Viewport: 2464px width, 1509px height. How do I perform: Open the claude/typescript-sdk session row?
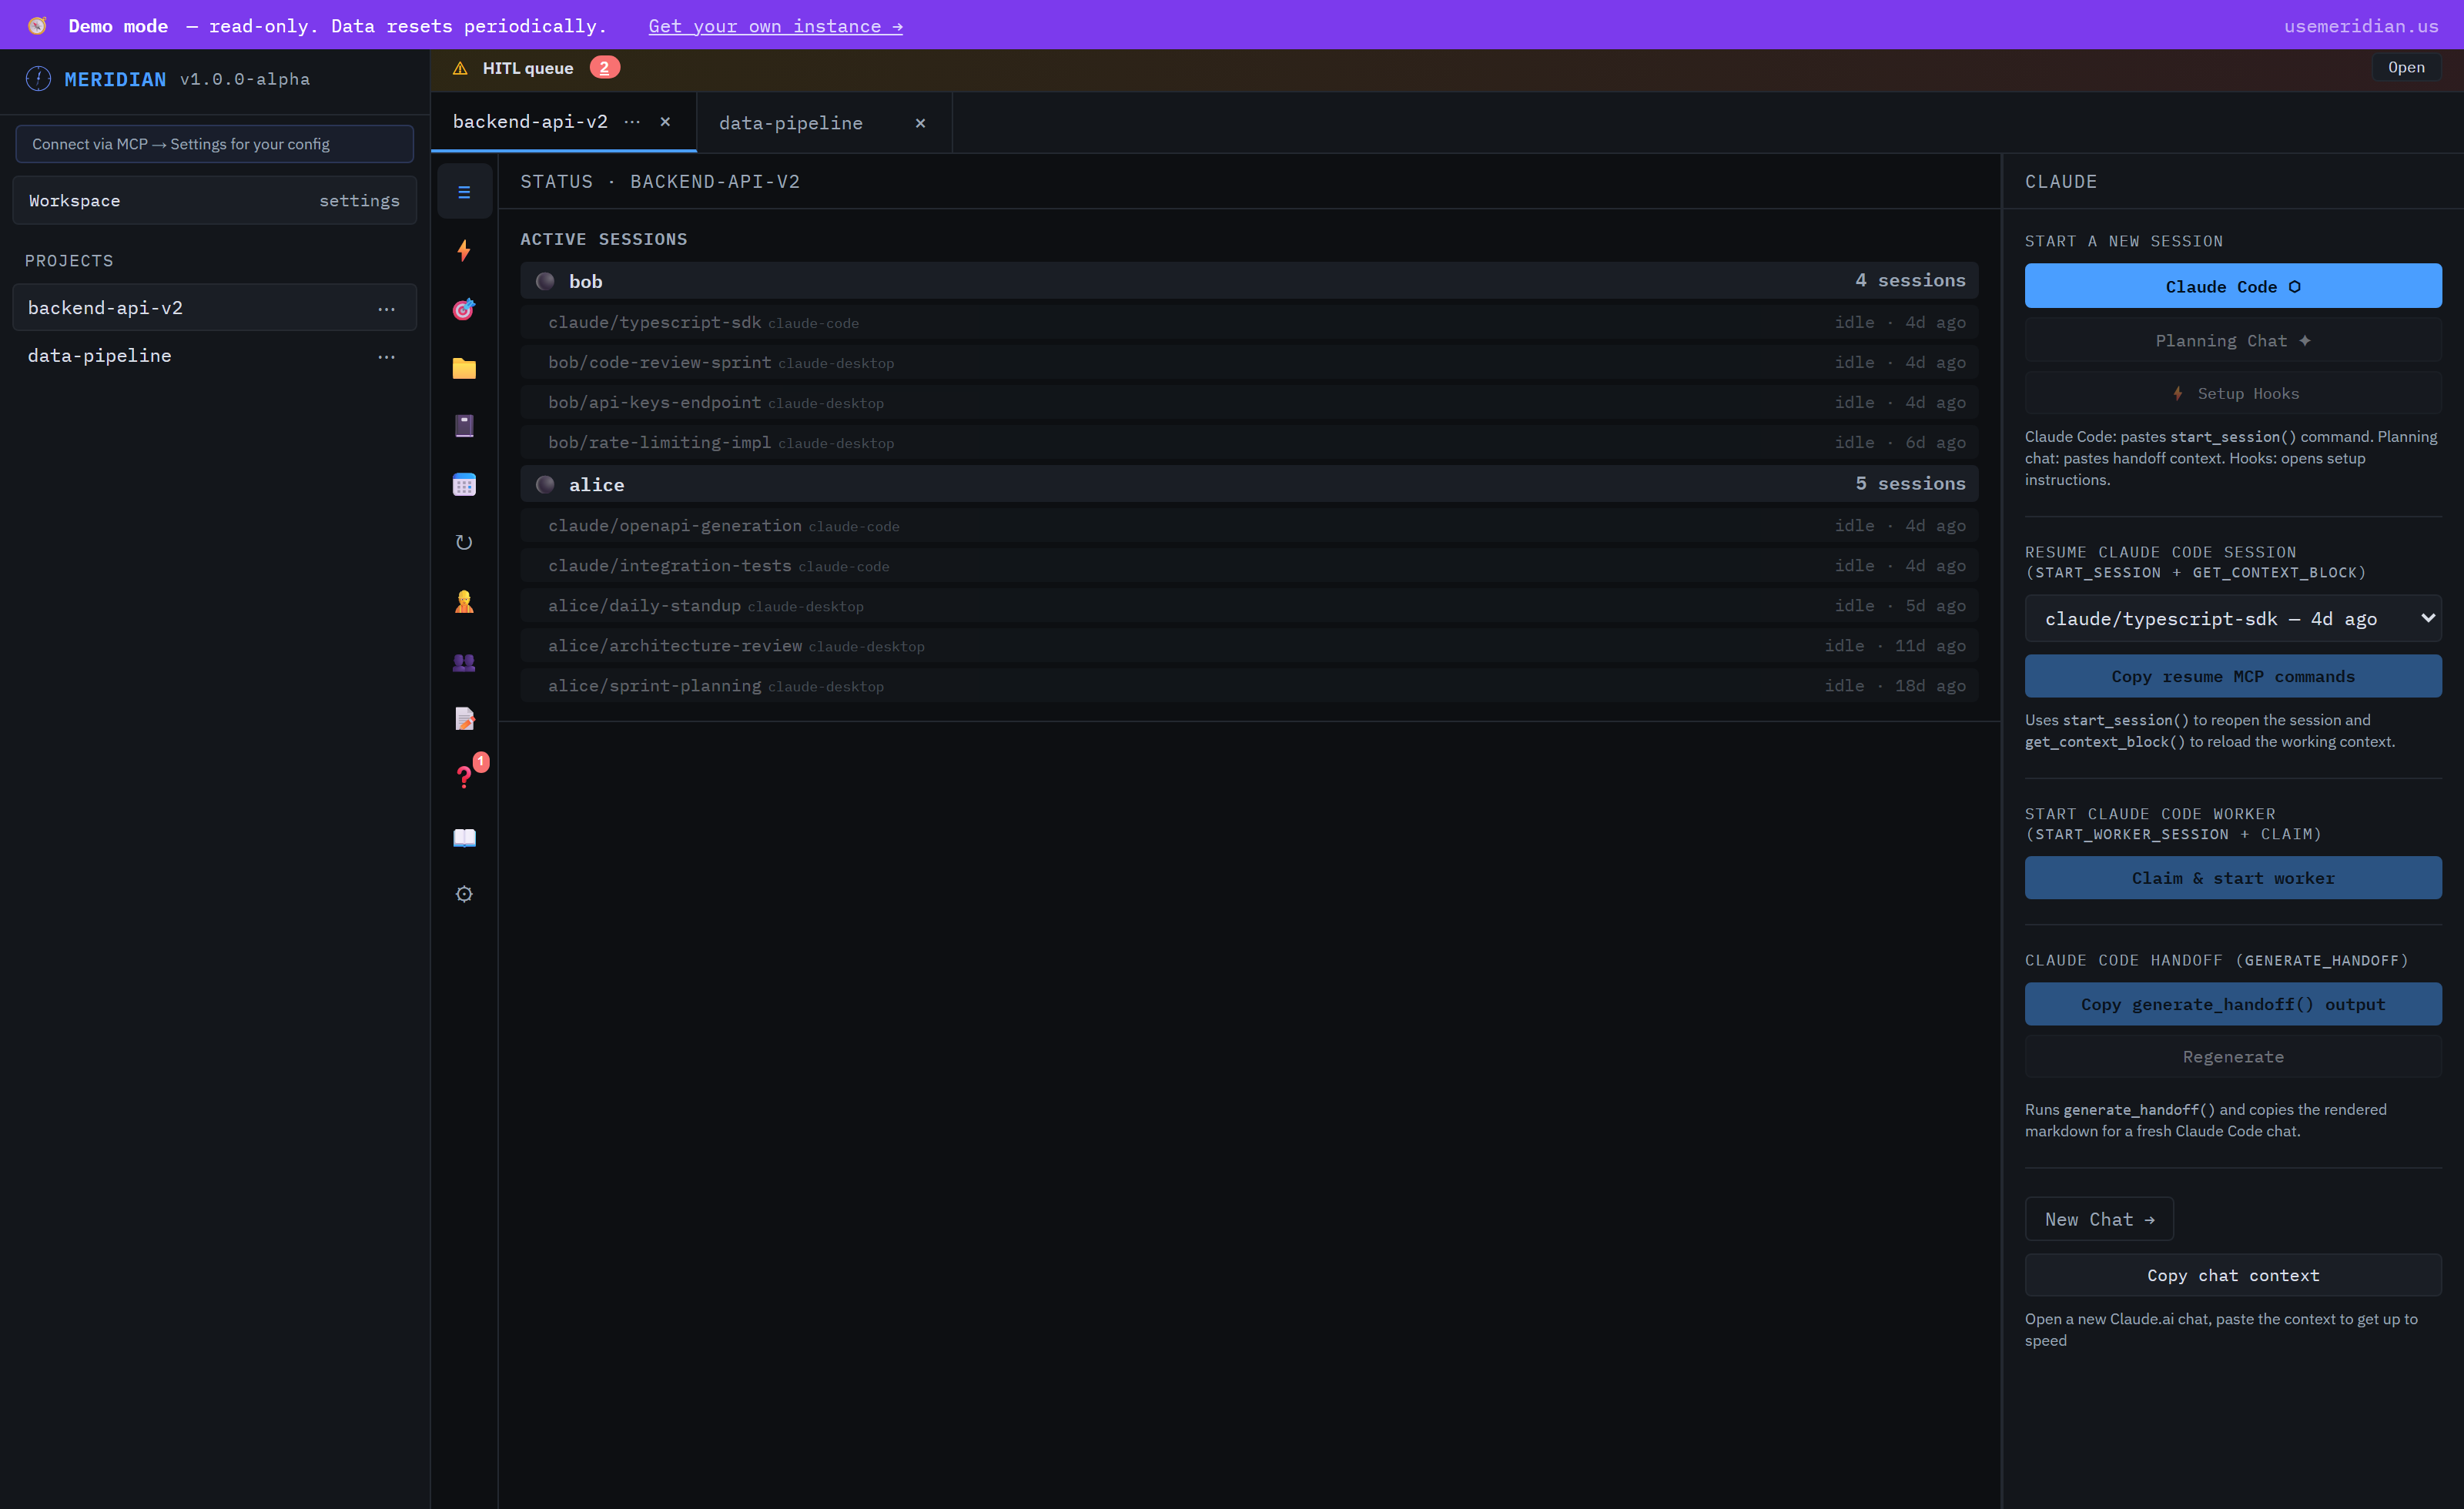[1249, 322]
